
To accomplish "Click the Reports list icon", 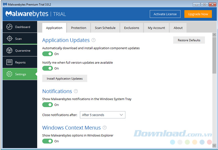I will click(9, 62).
